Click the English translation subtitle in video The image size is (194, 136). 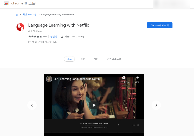coord(94,127)
